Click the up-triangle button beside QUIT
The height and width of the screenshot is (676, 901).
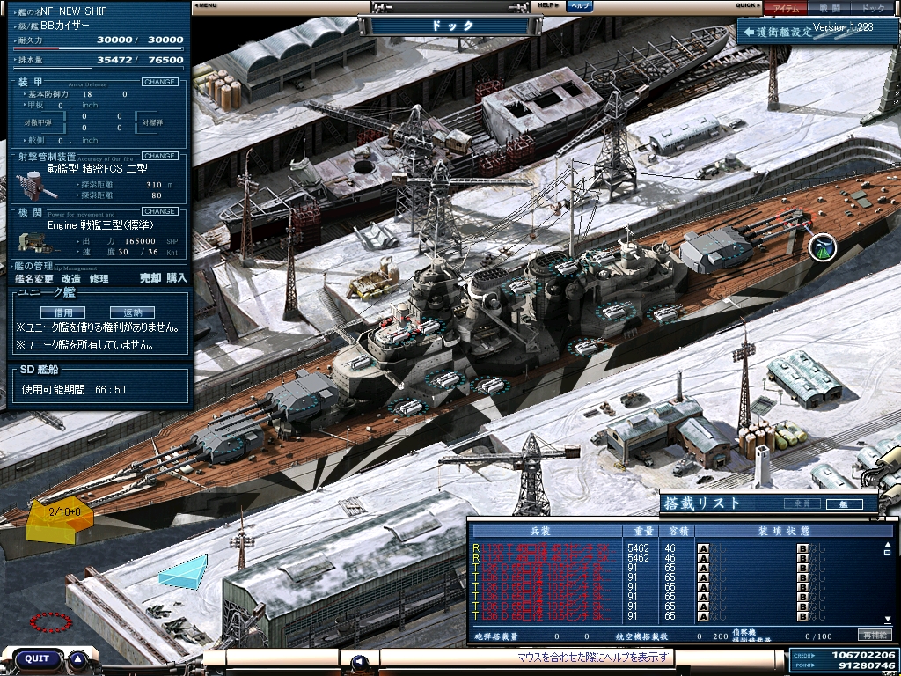coord(78,659)
